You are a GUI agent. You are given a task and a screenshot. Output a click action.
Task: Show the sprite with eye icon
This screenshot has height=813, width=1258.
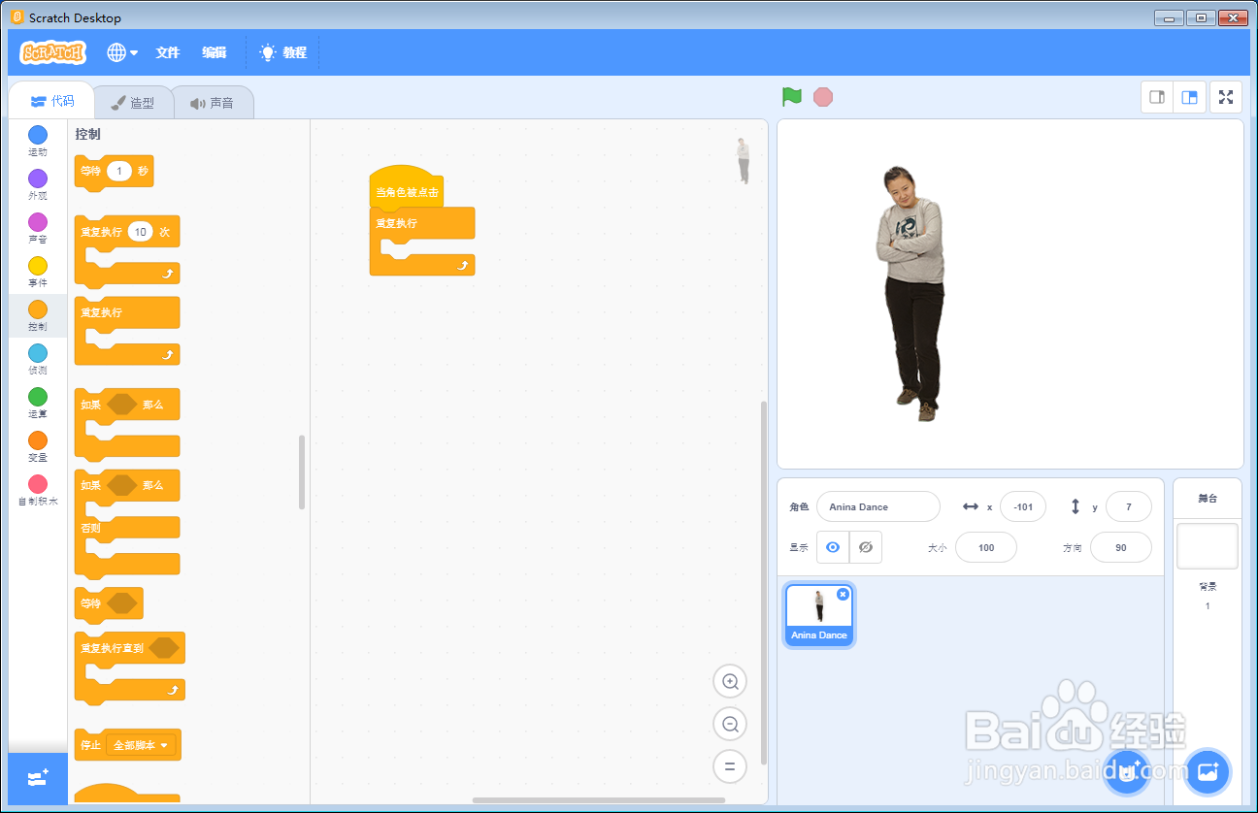833,547
